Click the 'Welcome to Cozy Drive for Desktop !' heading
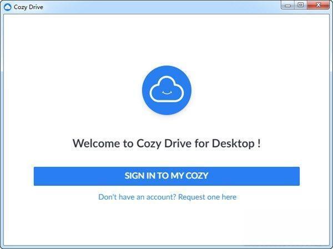The height and width of the screenshot is (249, 333). point(167,144)
